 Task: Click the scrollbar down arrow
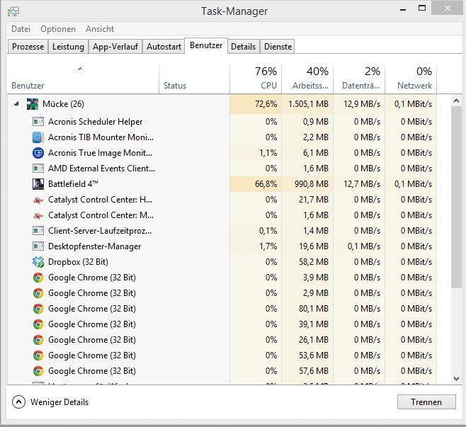(x=457, y=379)
